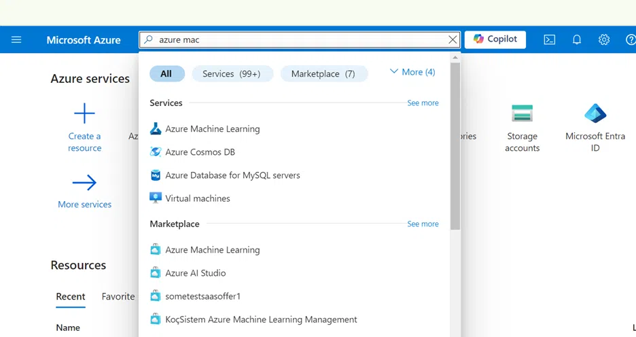The image size is (636, 337).
Task: Open the notifications bell
Action: tap(577, 39)
